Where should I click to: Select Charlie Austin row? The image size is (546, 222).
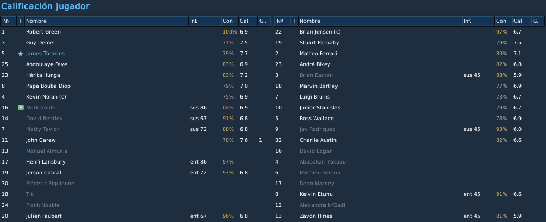(409, 140)
